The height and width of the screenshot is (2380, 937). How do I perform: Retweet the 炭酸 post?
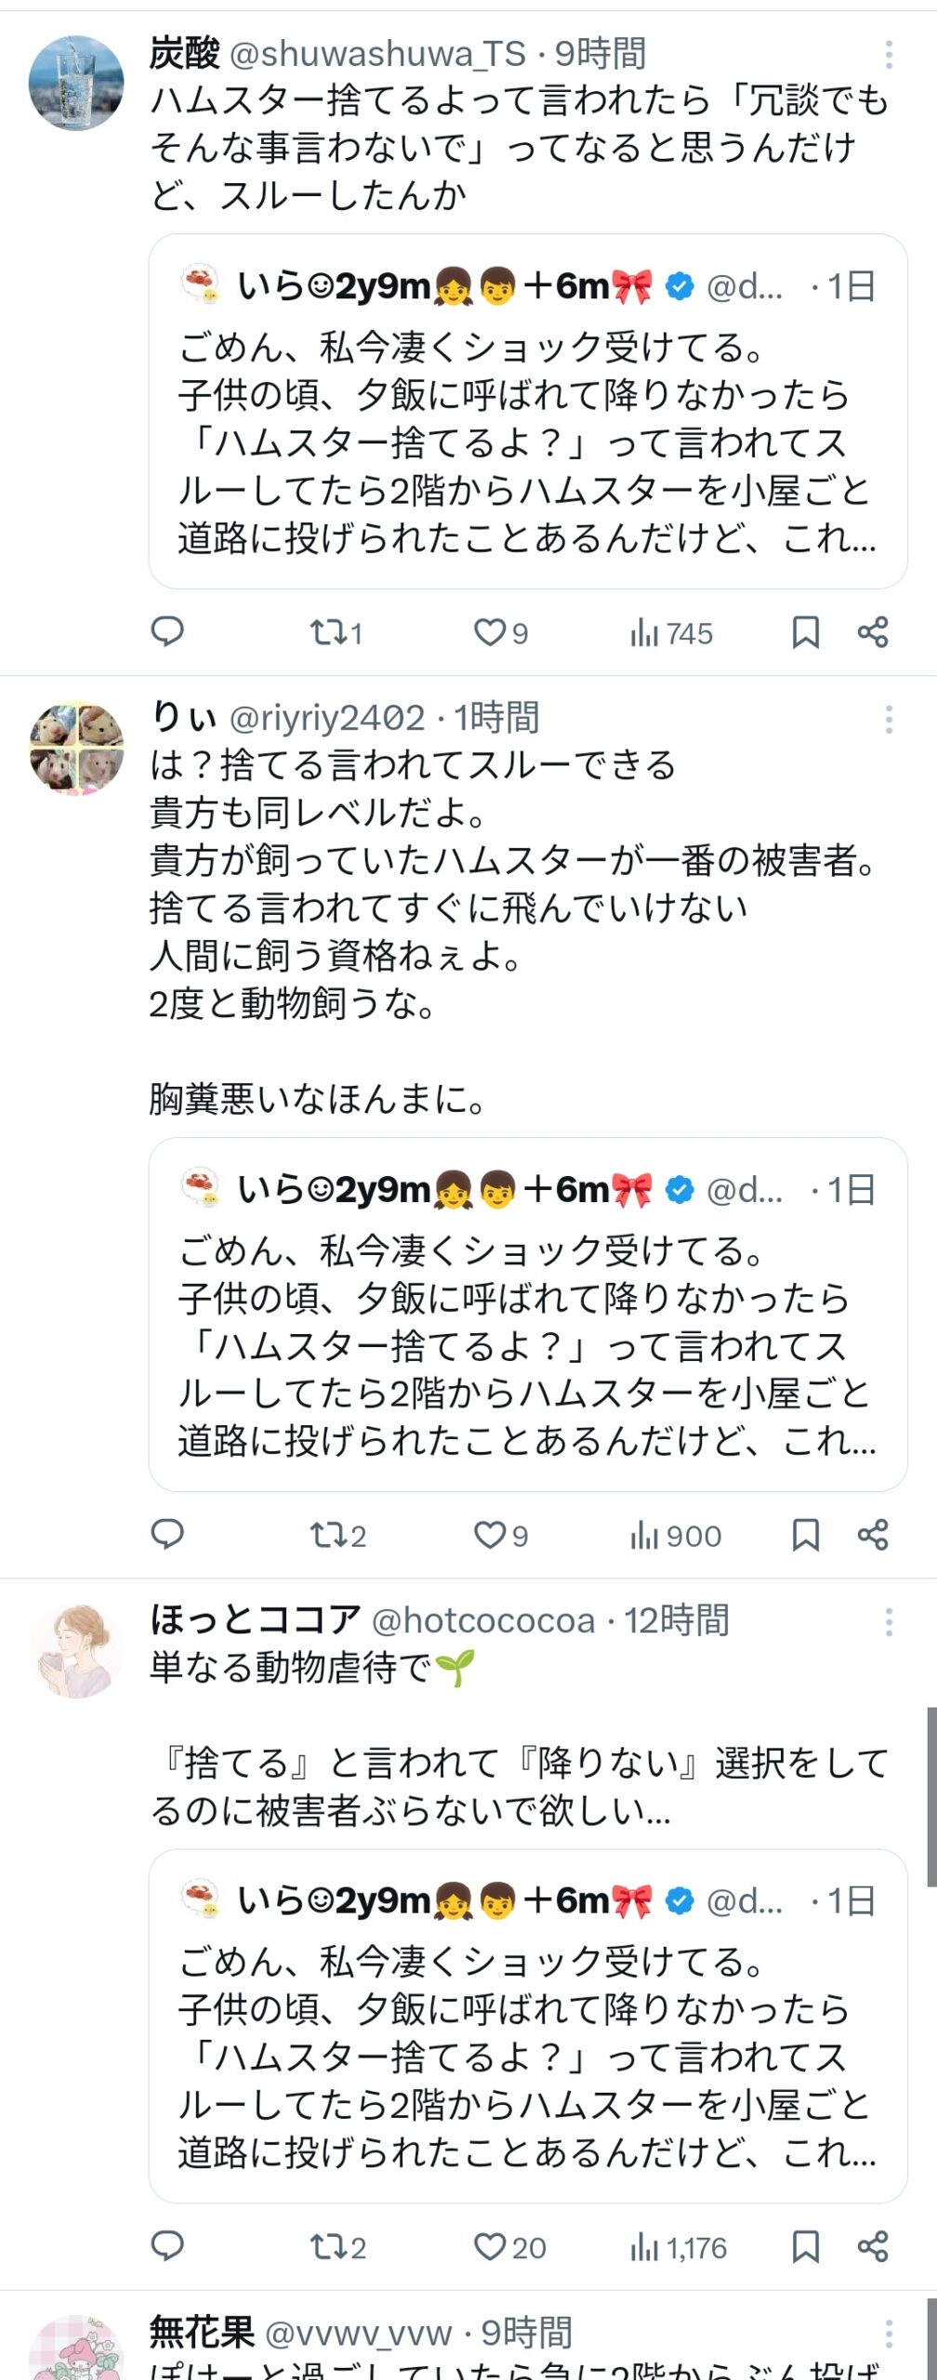click(336, 633)
